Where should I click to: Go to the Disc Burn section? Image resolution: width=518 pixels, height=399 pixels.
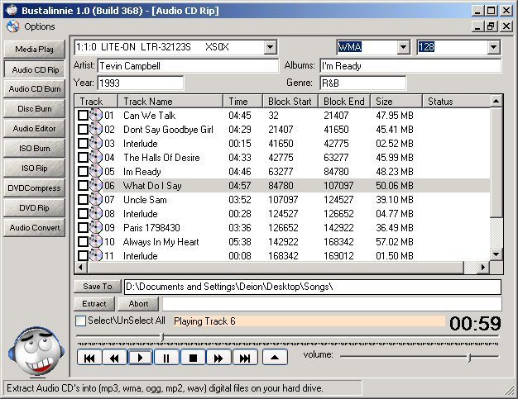[x=35, y=109]
